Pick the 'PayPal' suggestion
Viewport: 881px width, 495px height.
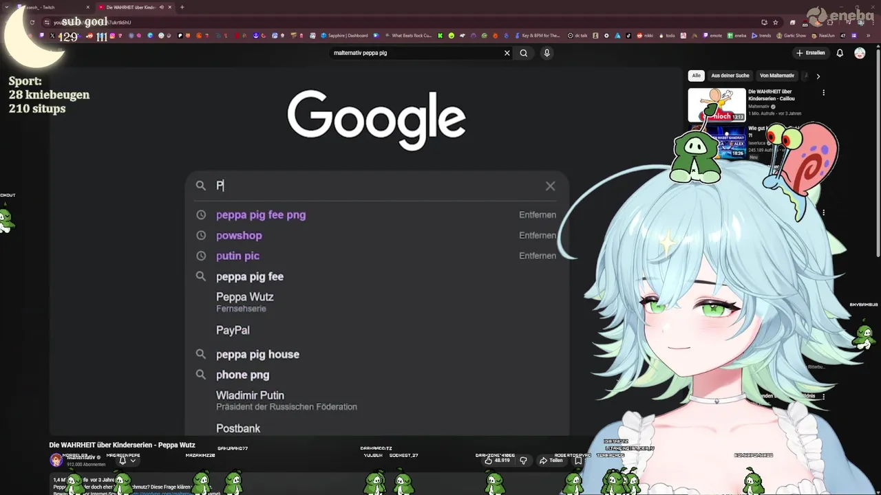[233, 330]
